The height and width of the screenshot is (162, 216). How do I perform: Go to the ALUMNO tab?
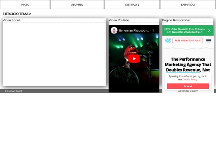coord(77,4)
